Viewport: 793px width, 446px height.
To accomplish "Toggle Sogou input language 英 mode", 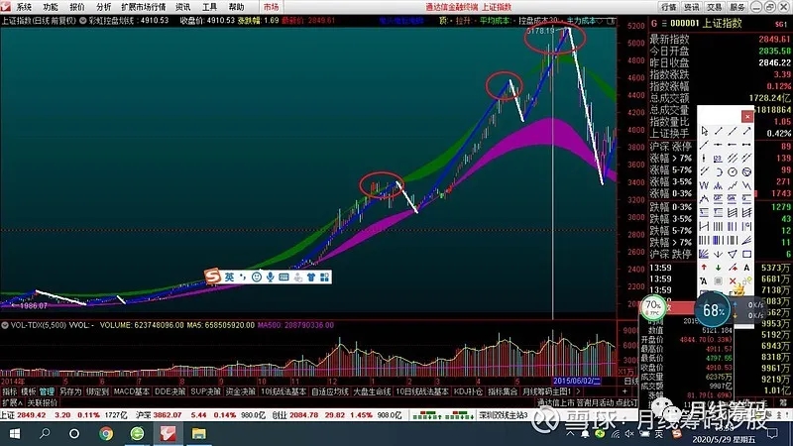I will point(227,277).
